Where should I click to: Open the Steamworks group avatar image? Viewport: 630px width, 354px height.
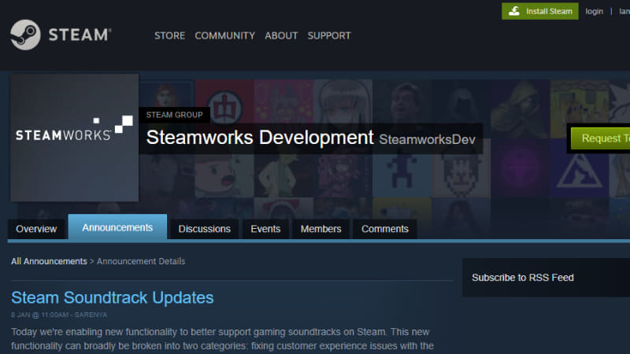point(74,137)
